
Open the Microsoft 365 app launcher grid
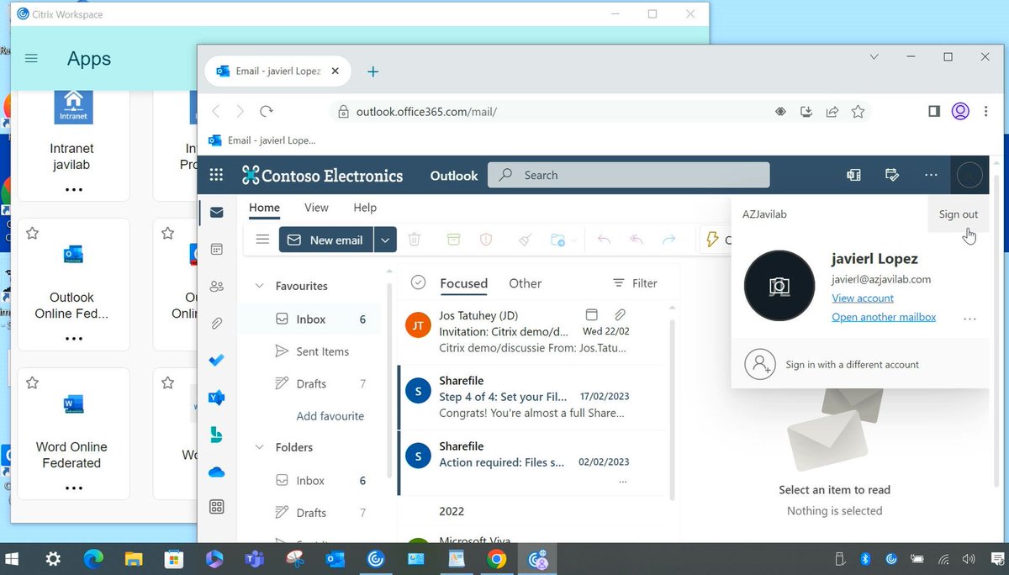pyautogui.click(x=216, y=175)
